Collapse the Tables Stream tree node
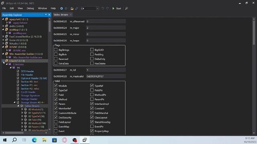 click(x=18, y=106)
